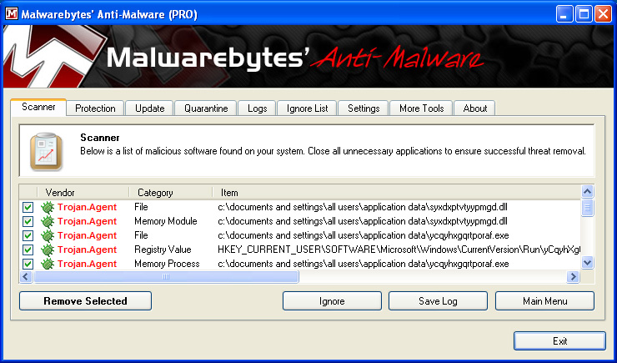The height and width of the screenshot is (363, 617).
Task: Deselect the Registry Value row checkbox
Action: [x=28, y=250]
